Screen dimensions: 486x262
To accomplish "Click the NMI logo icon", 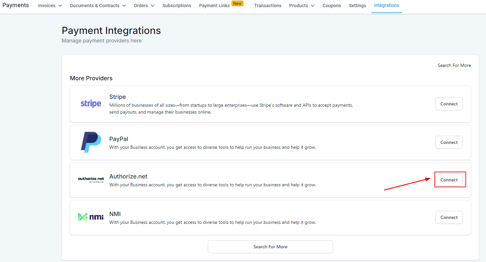I will pyautogui.click(x=91, y=217).
